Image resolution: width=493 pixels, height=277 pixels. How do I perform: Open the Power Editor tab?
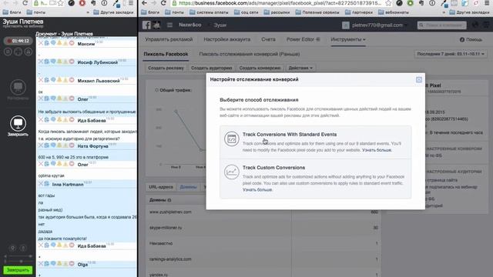tap(303, 39)
